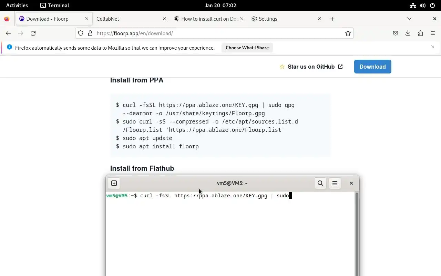The width and height of the screenshot is (441, 276).
Task: Open the clock and calendar showing Jan 20 07:02
Action: [220, 5]
